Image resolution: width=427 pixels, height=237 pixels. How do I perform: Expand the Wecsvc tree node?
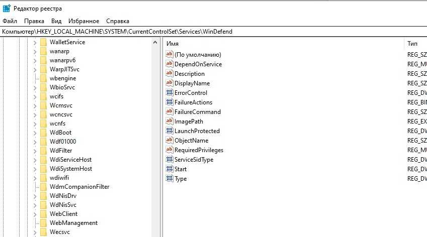pos(35,232)
